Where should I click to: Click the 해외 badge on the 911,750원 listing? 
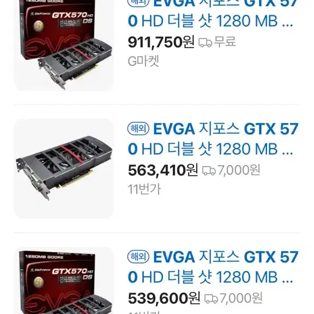tap(138, 3)
